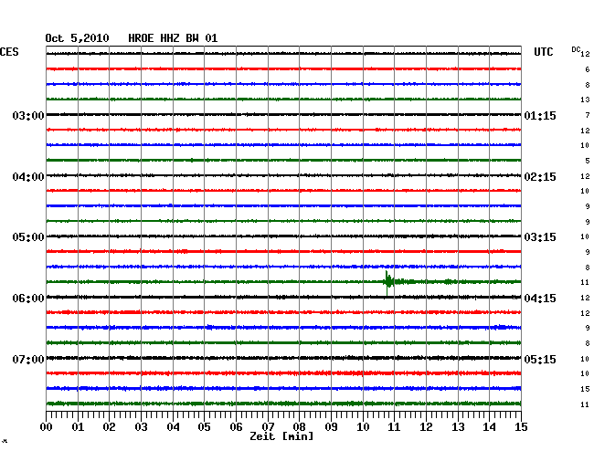Image resolution: width=594 pixels, height=451 pixels.
Task: Click the "06:00" local time label
Action: (x=28, y=299)
